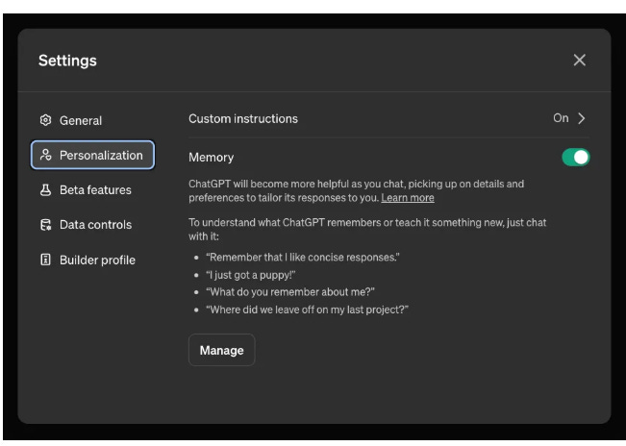The height and width of the screenshot is (446, 626).
Task: Click the On status for Custom instructions
Action: [561, 118]
